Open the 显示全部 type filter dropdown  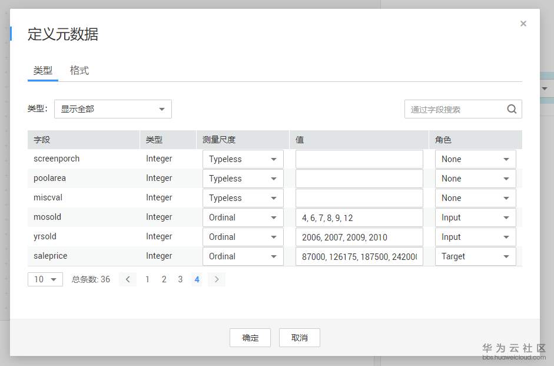[x=113, y=109]
